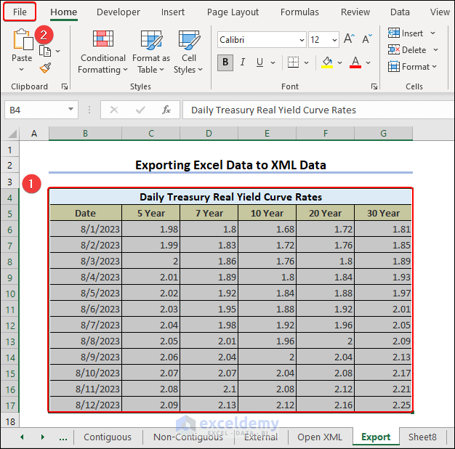Open the File tab
The image size is (455, 449).
[x=20, y=12]
